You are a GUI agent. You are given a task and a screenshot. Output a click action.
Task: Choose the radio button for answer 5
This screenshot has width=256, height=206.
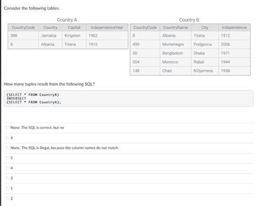pos(6,158)
